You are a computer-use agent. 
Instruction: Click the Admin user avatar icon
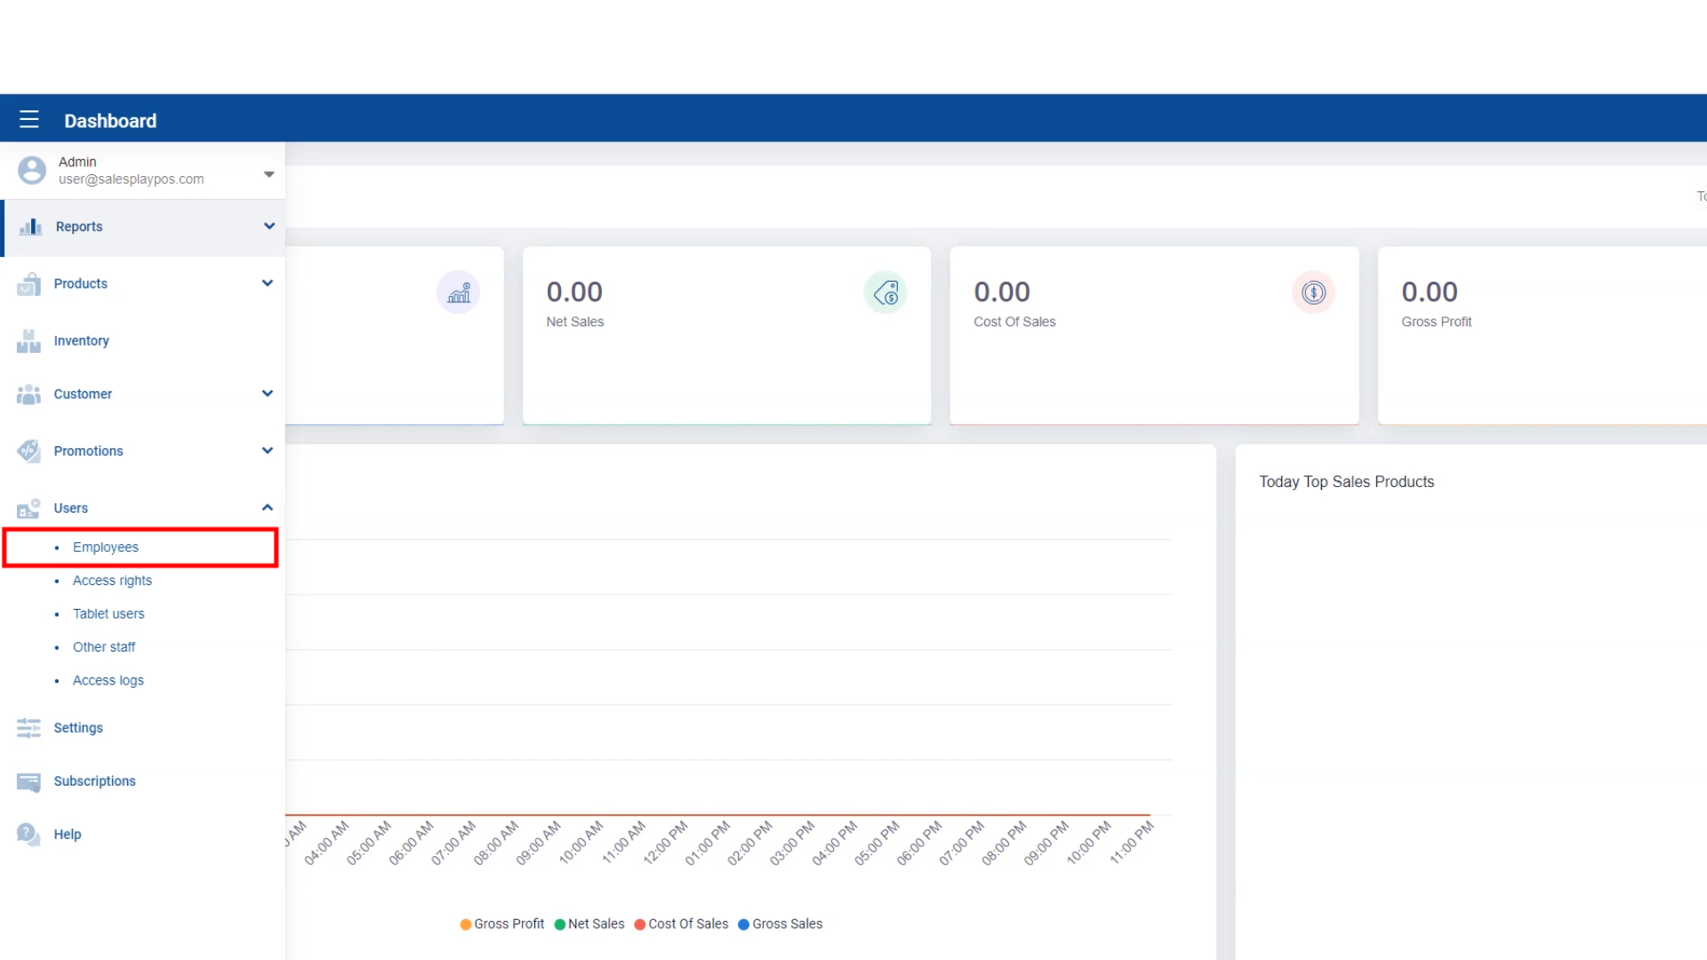pyautogui.click(x=32, y=170)
